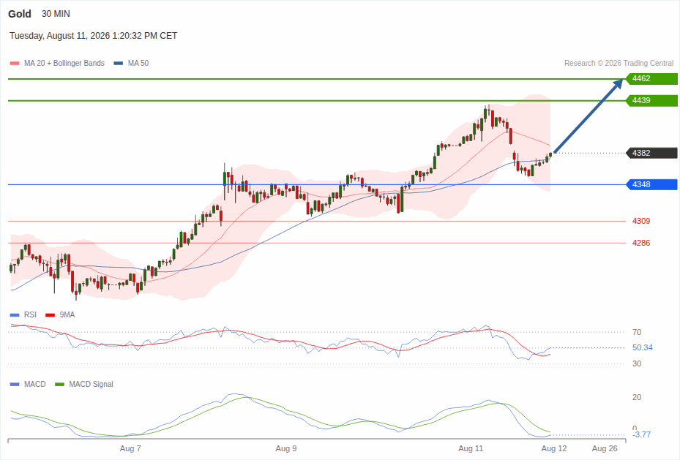Click the MACD axis label 20

pos(637,397)
